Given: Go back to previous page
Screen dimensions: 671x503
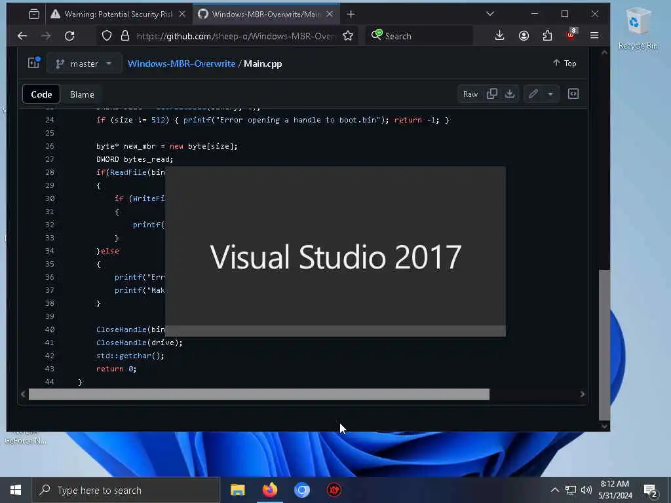Looking at the screenshot, I should coord(22,36).
